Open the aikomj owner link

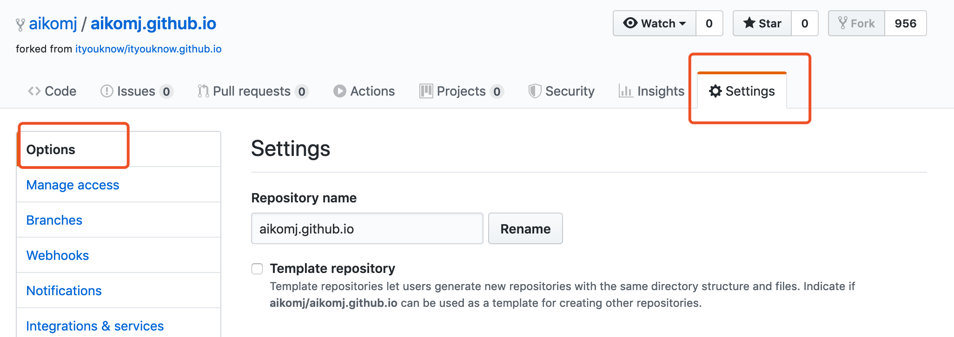tap(53, 23)
